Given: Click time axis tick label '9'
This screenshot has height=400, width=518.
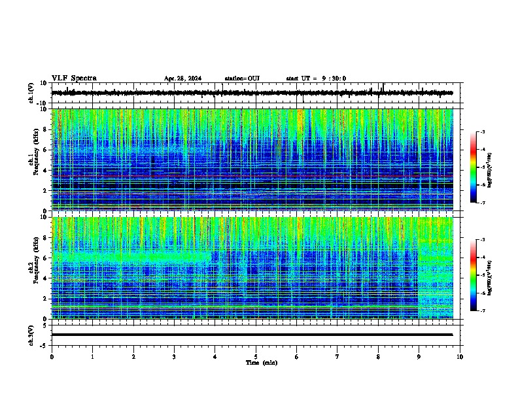Looking at the screenshot, I should [x=419, y=357].
